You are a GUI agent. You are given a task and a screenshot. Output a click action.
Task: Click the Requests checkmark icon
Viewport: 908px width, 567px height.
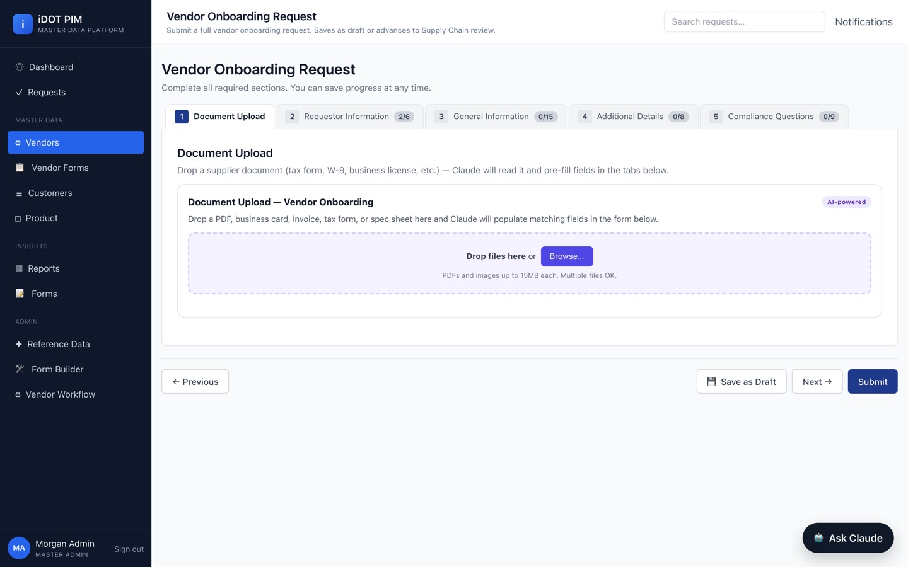coord(19,92)
